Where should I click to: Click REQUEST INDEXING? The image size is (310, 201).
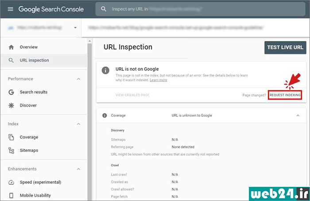click(285, 95)
